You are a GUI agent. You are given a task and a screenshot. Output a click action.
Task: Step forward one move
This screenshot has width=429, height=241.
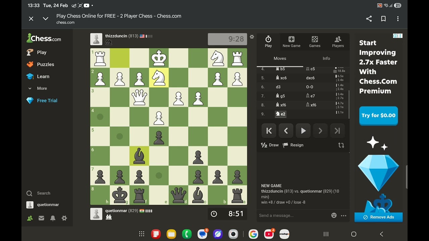click(x=320, y=131)
